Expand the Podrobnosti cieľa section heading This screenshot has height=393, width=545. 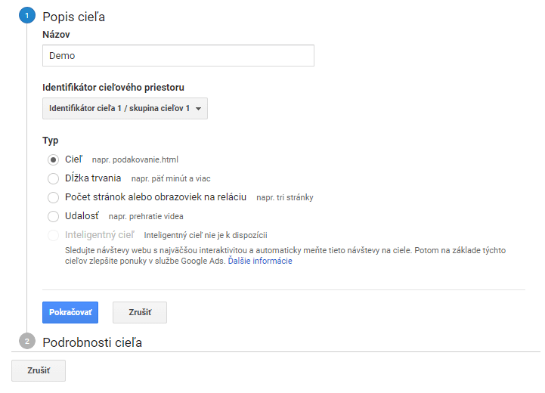coord(92,342)
